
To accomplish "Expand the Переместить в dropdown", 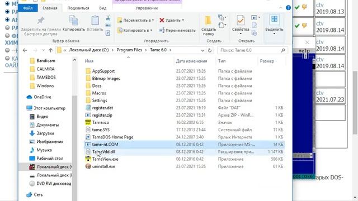I will coord(153,20).
